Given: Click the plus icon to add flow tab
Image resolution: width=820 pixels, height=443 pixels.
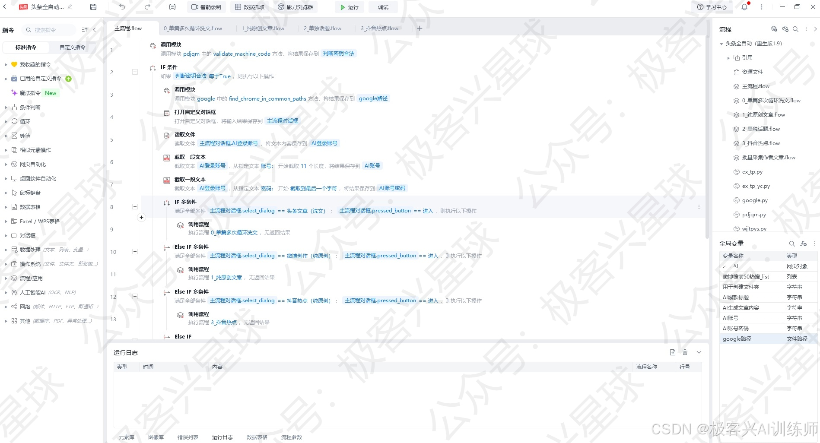Looking at the screenshot, I should (419, 28).
